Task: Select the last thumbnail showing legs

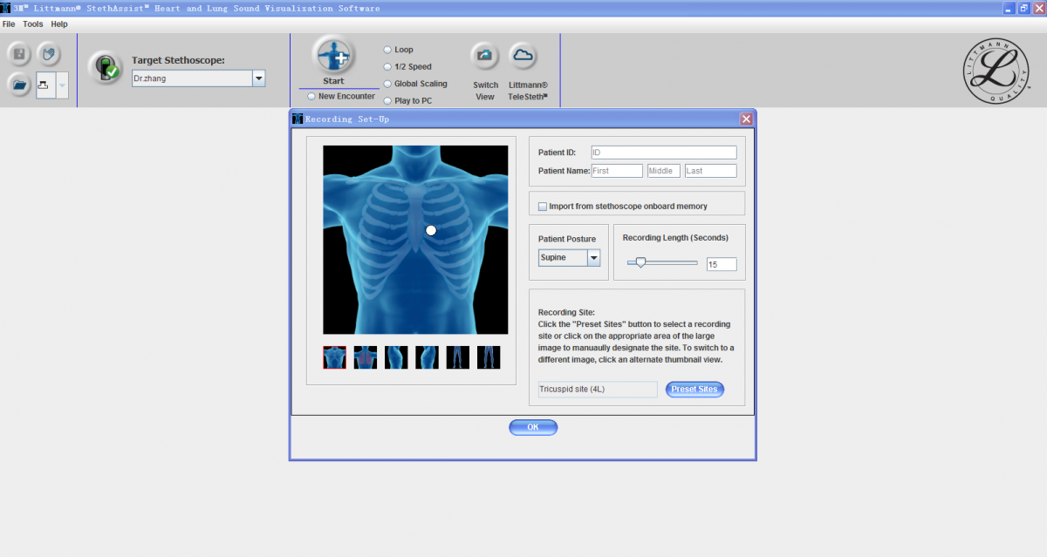Action: pyautogui.click(x=489, y=357)
